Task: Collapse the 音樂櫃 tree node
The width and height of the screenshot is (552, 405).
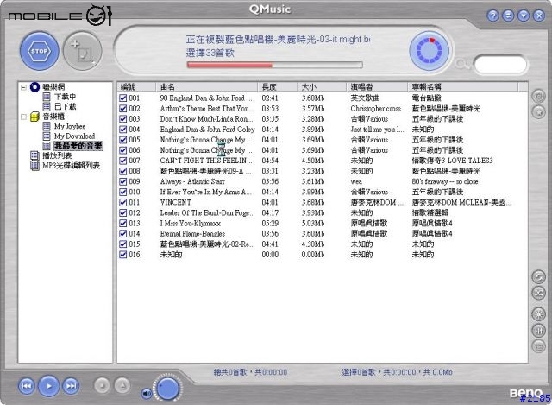Action: pyautogui.click(x=23, y=117)
